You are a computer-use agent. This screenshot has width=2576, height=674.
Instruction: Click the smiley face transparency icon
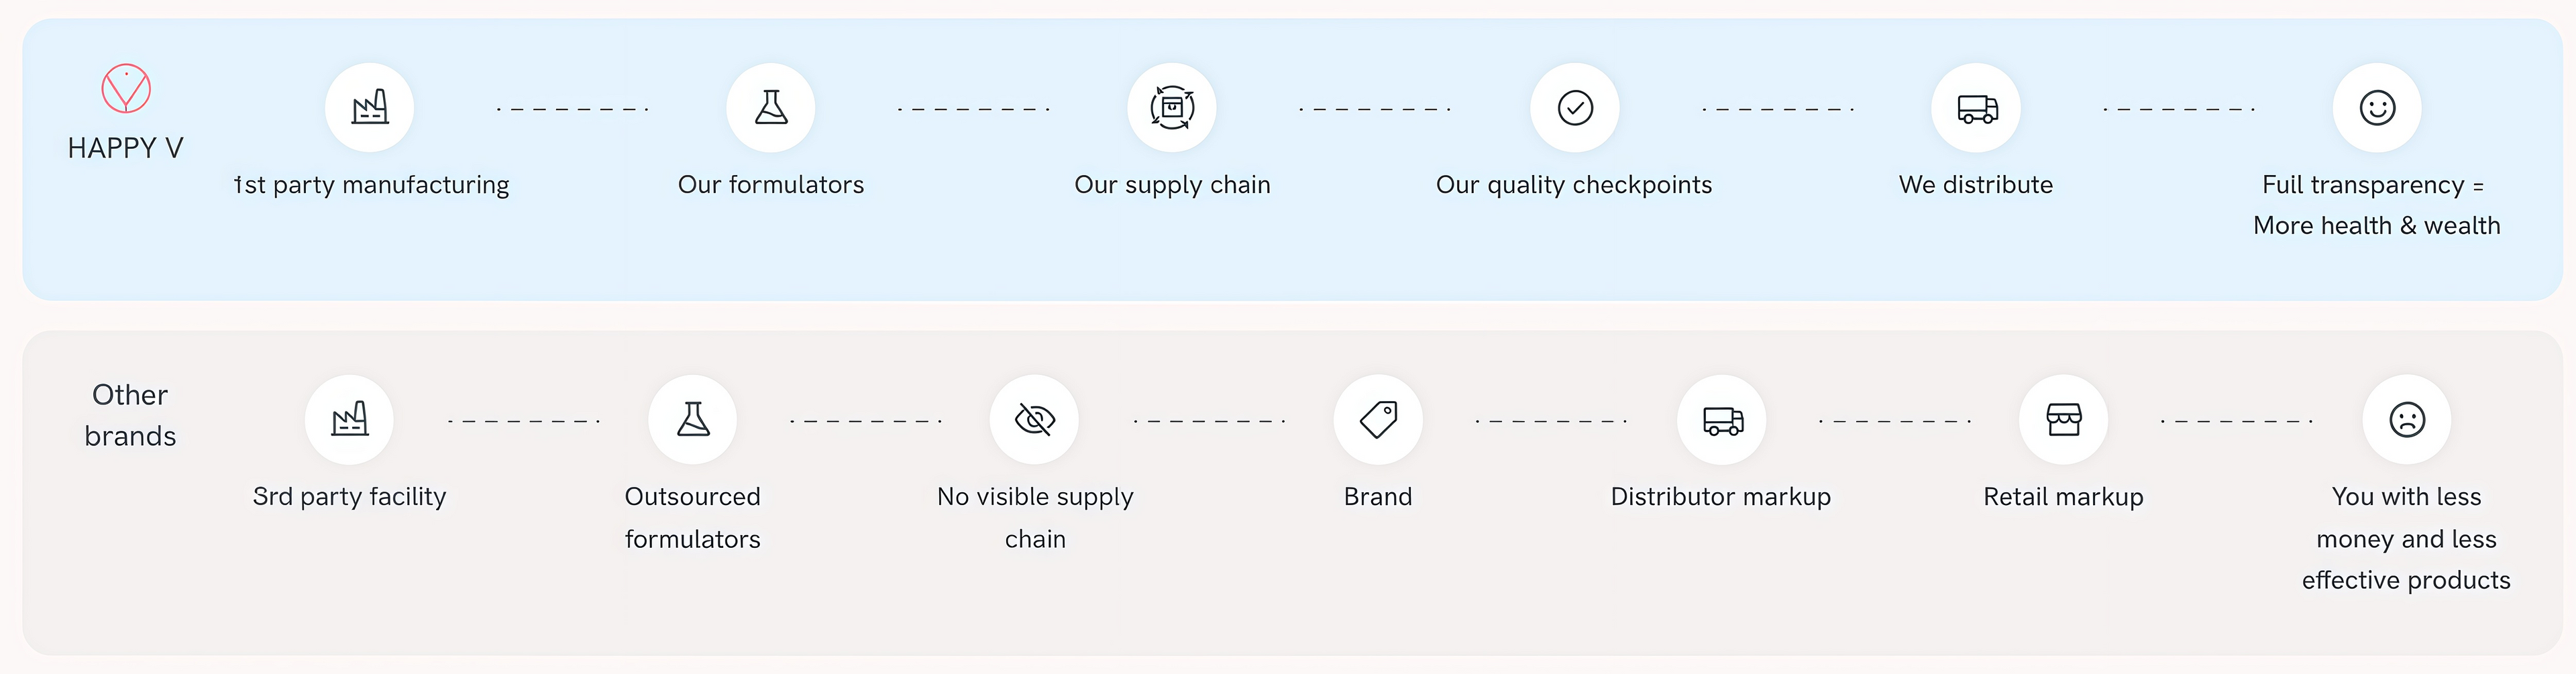pos(2377,108)
